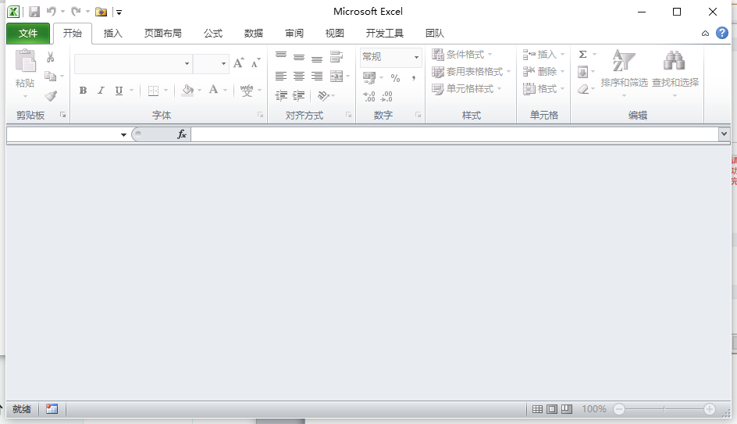737x424 pixels.
Task: Switch to Normal view in status bar
Action: [537, 409]
